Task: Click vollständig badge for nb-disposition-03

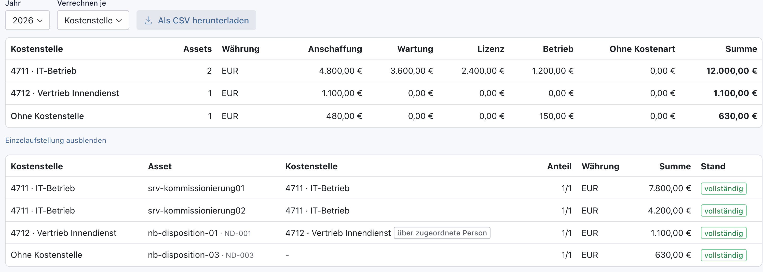Action: (x=723, y=255)
